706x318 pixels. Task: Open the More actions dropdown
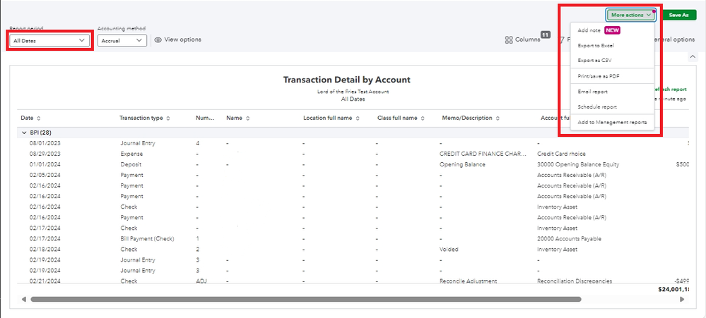coord(631,15)
